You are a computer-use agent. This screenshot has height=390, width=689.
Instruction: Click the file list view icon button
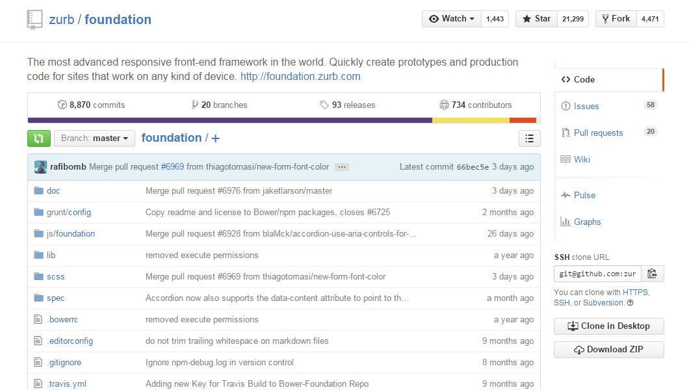pyautogui.click(x=529, y=138)
